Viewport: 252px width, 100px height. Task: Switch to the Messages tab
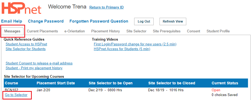pos(12,31)
